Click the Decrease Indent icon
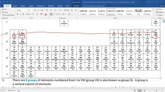The image size is (165, 92). click(x=65, y=10)
